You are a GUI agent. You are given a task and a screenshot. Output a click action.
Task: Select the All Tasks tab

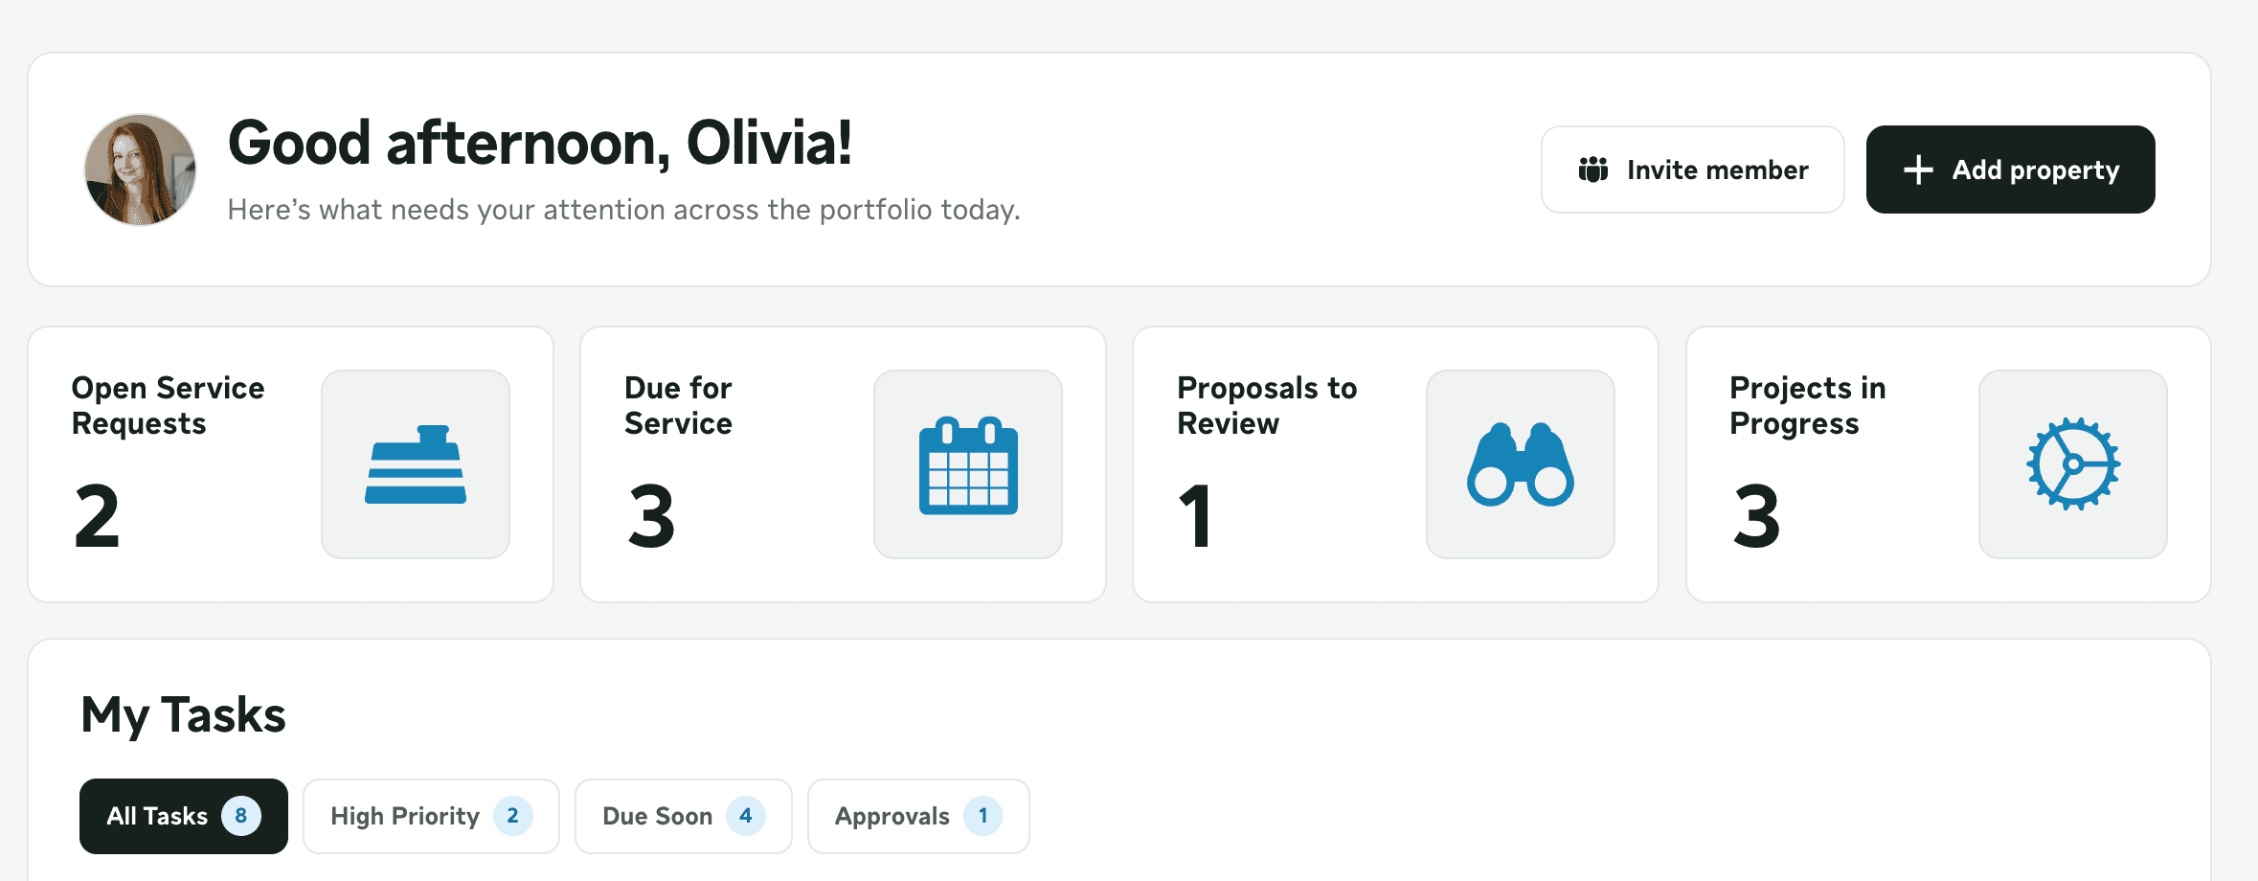(184, 816)
